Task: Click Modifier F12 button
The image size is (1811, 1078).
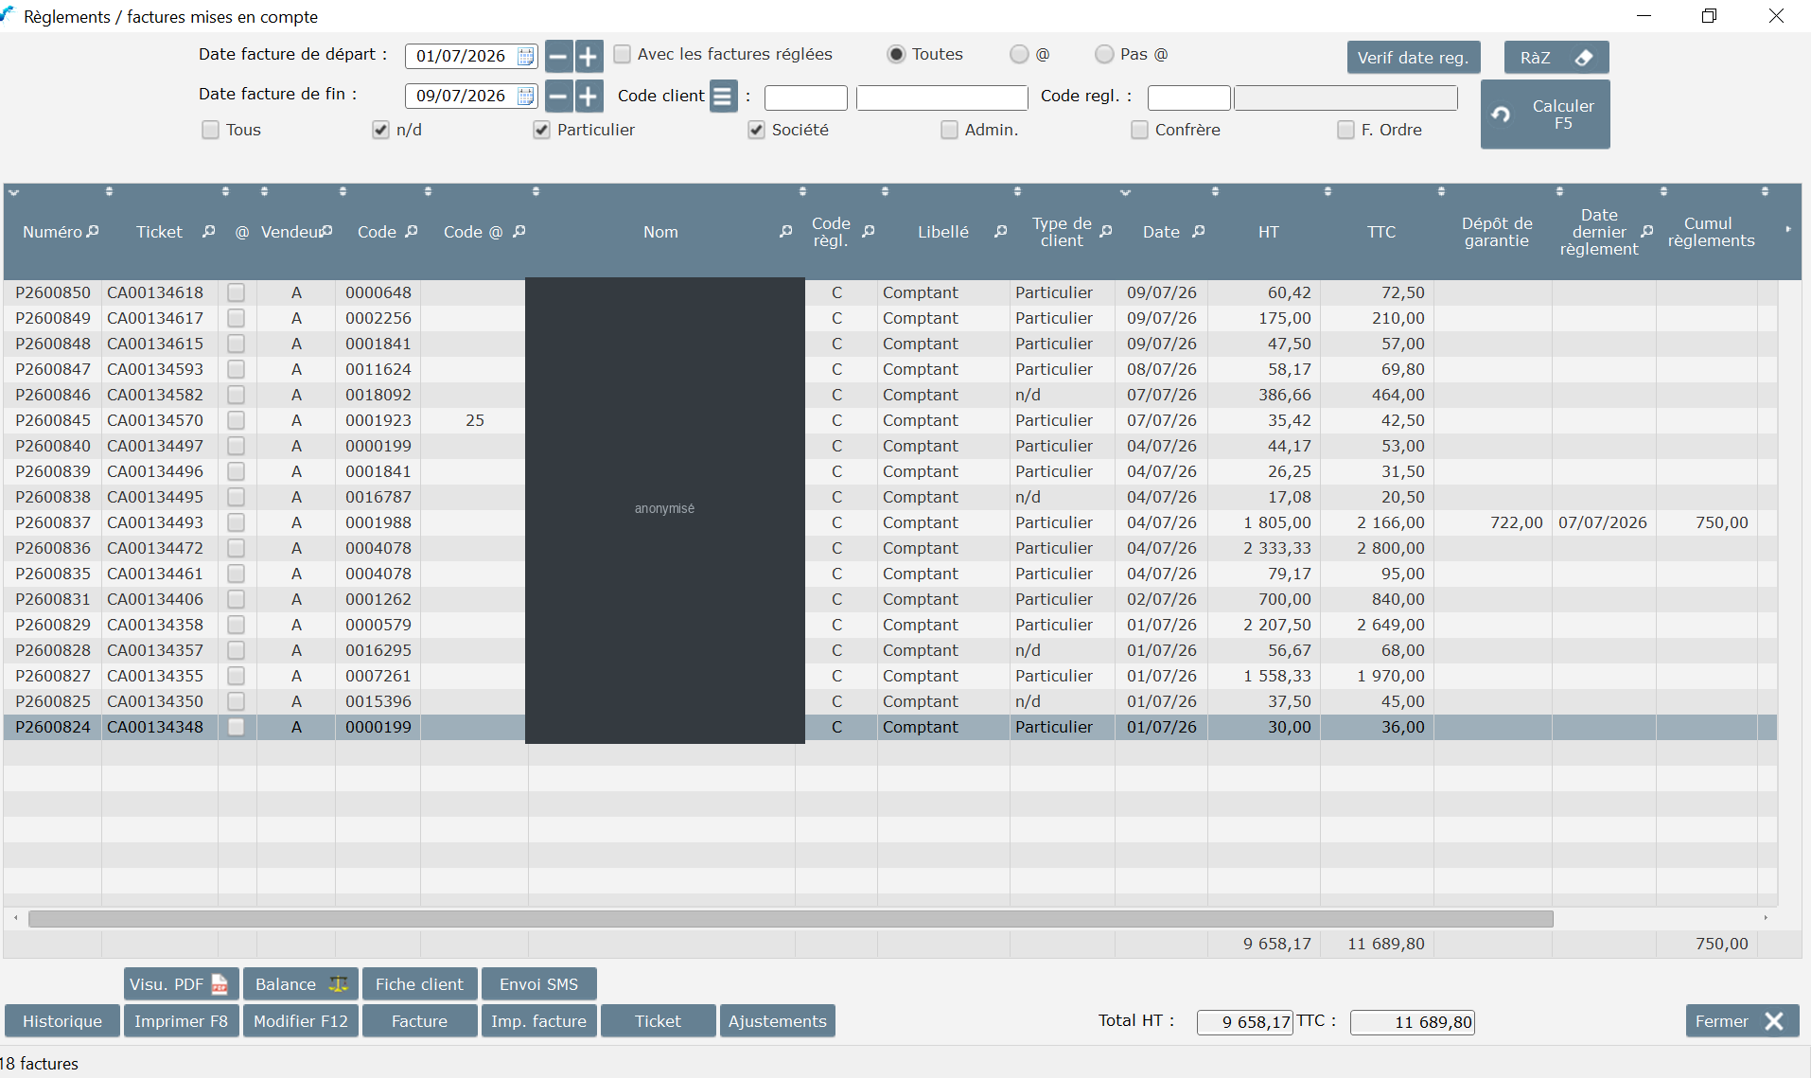Action: pyautogui.click(x=301, y=1021)
